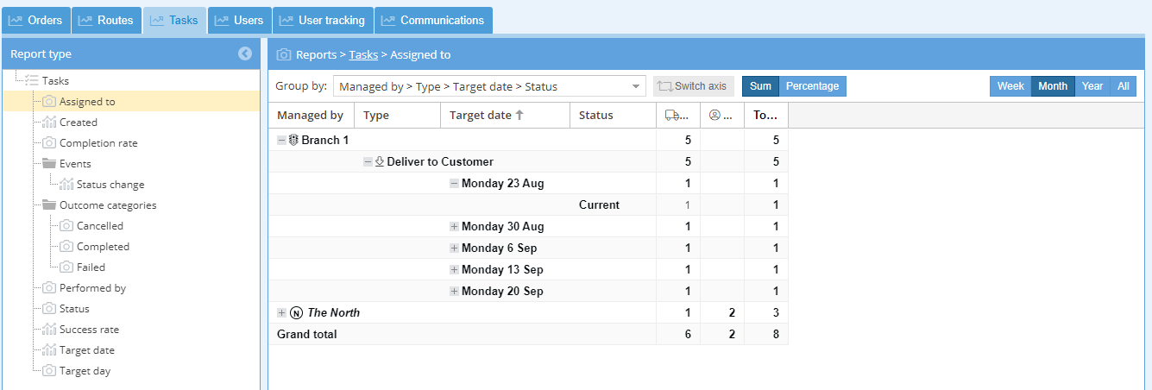Select the Completion rate report

coord(98,143)
